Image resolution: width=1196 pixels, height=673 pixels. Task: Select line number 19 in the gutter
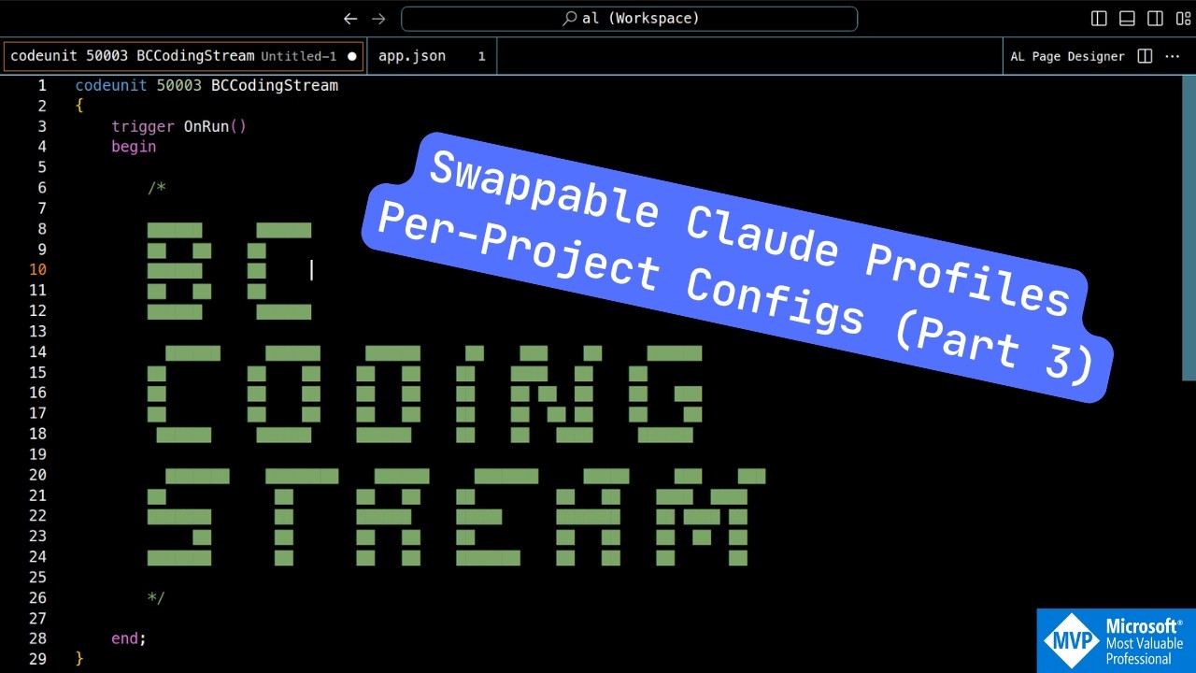tap(37, 454)
